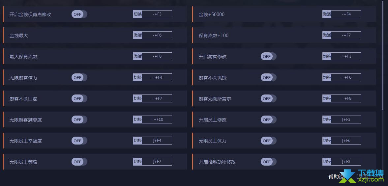Activate 金钱最大 with 激活 button
Image resolution: width=388 pixels, height=186 pixels.
[x=137, y=35]
